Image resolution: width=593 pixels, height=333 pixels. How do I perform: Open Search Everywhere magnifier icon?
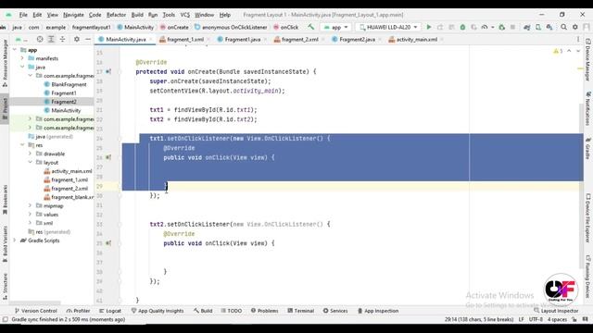point(564,27)
